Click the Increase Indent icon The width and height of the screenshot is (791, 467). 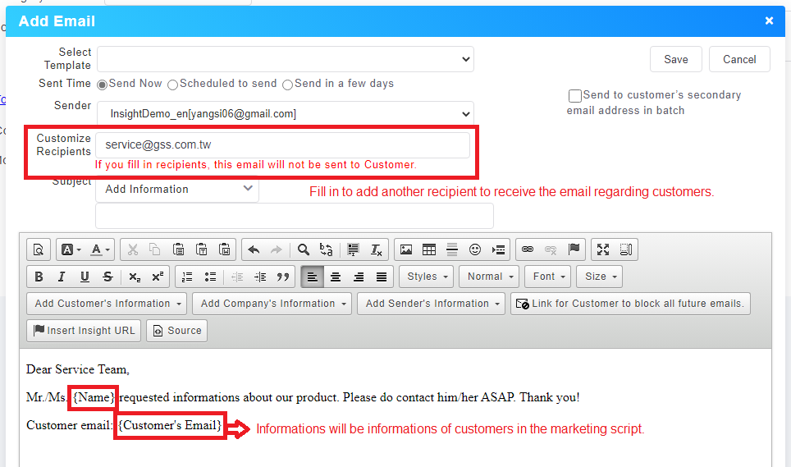260,277
